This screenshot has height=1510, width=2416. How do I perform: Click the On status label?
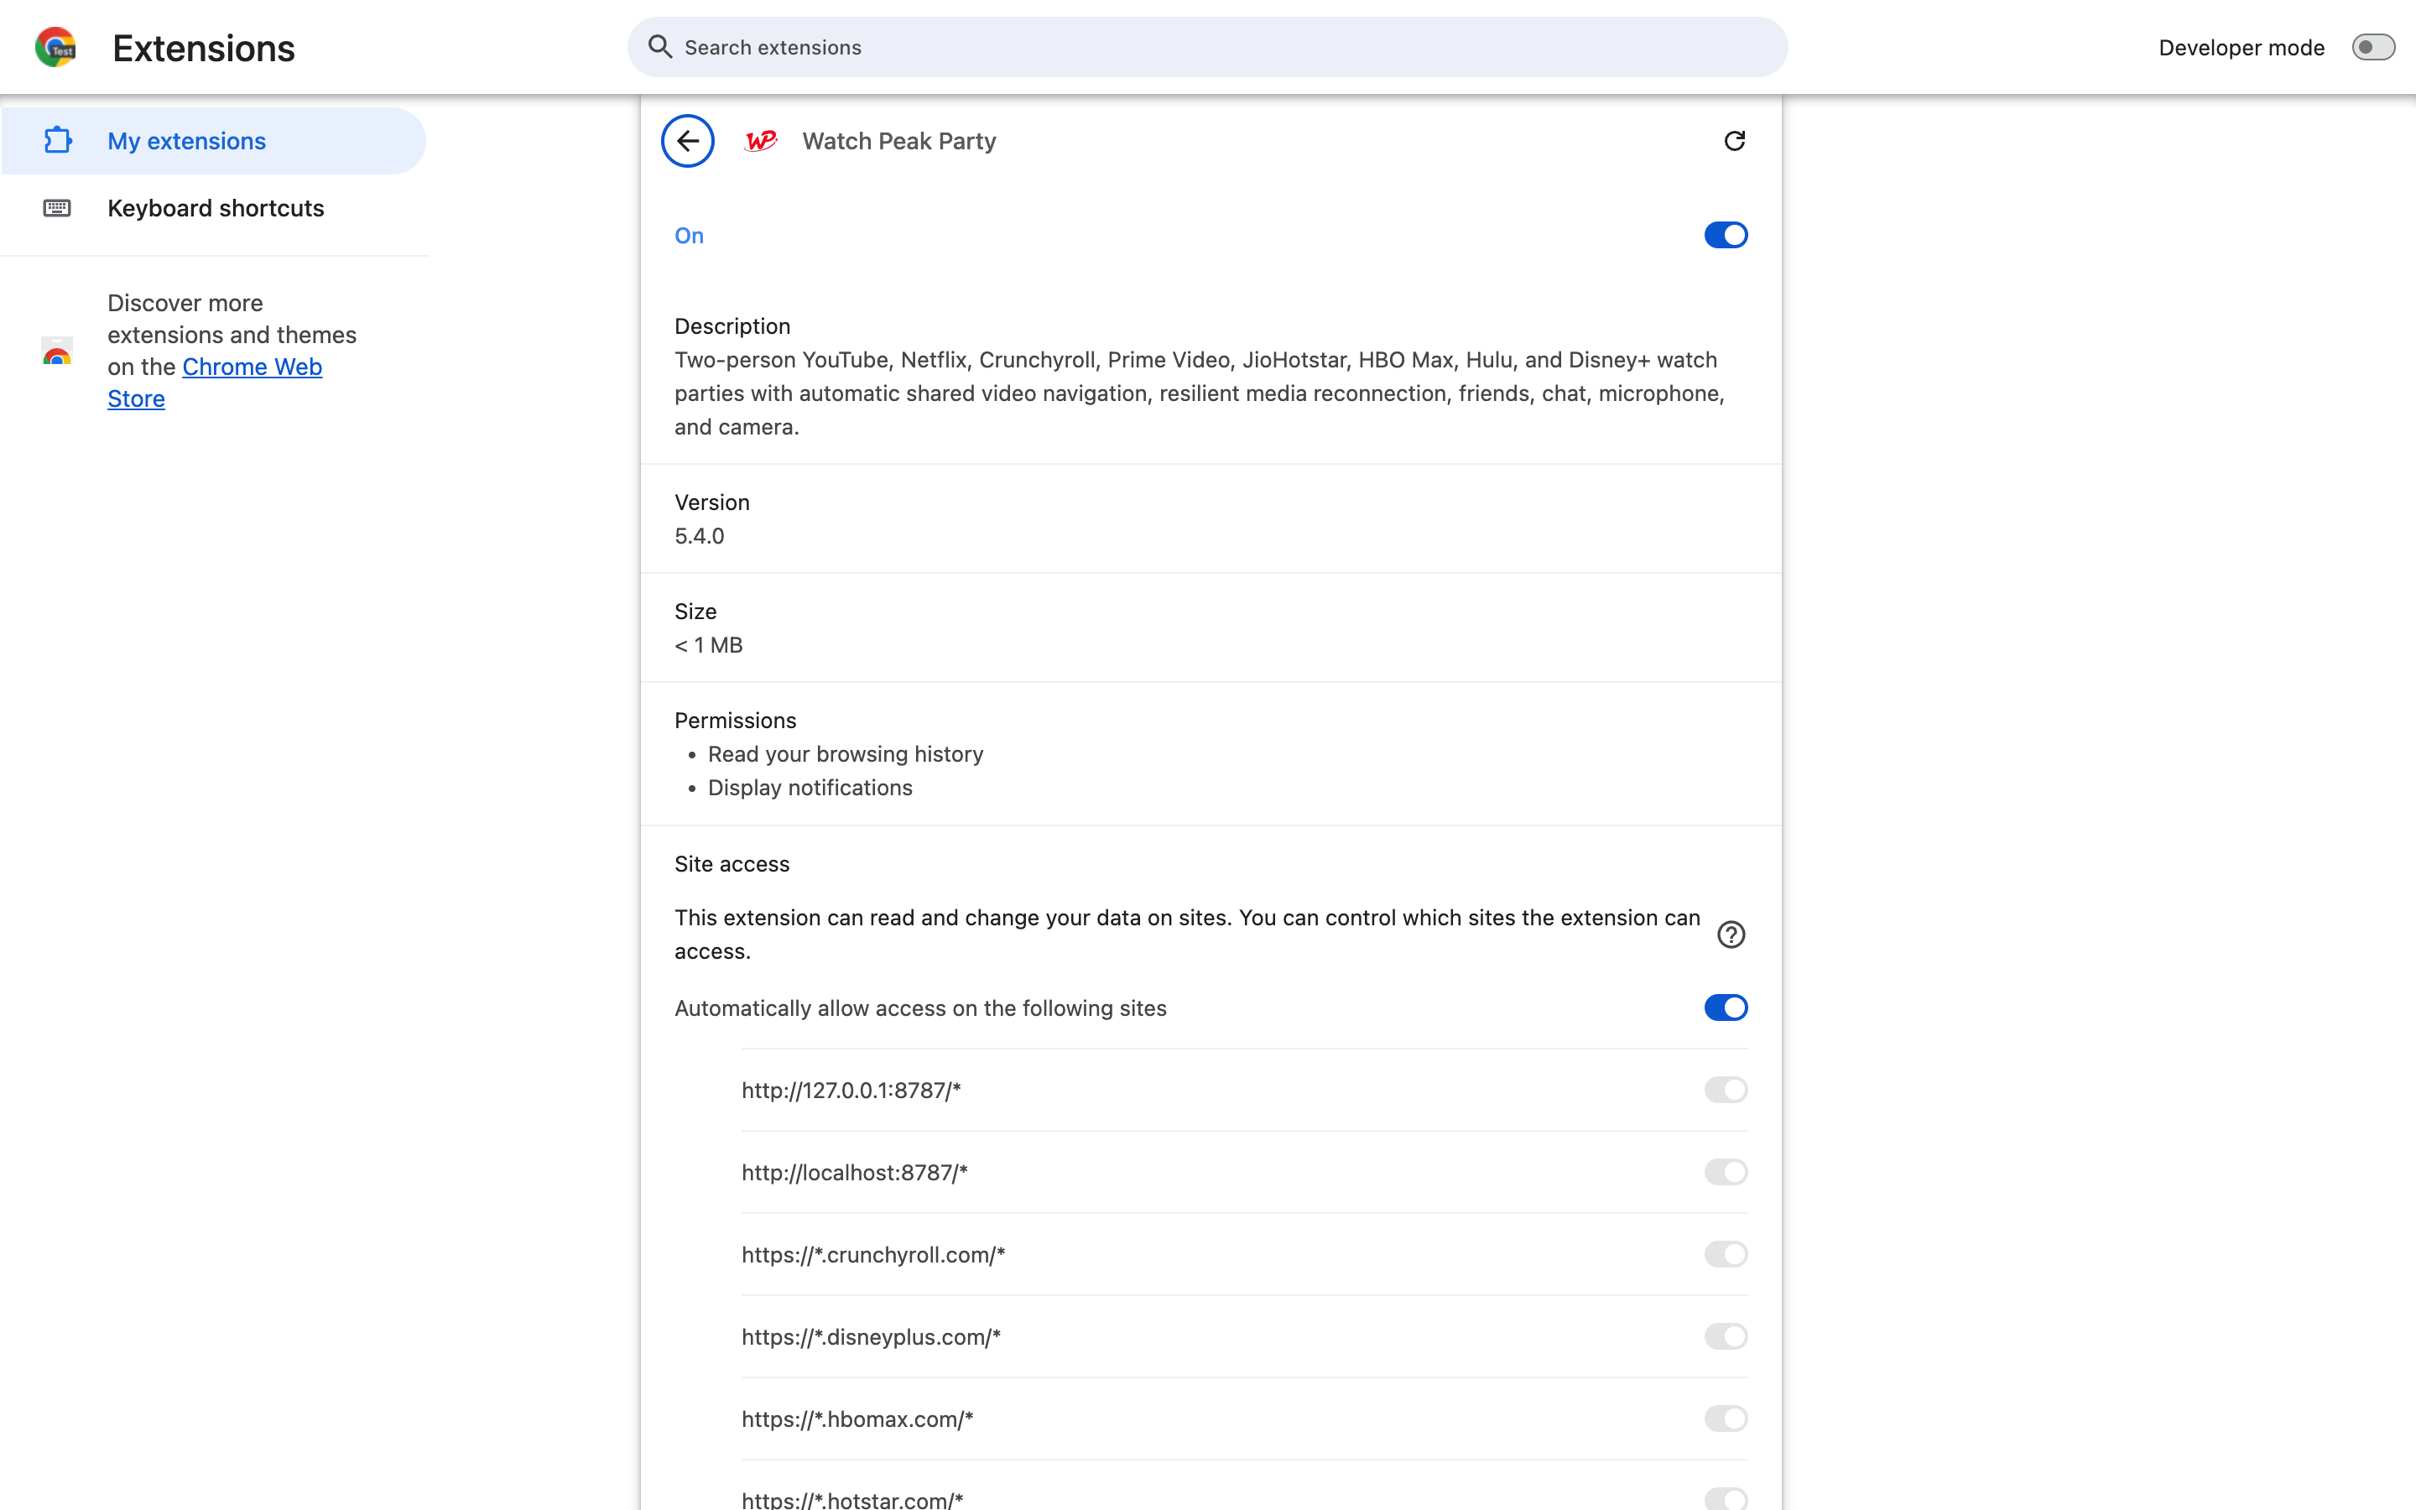(x=689, y=236)
